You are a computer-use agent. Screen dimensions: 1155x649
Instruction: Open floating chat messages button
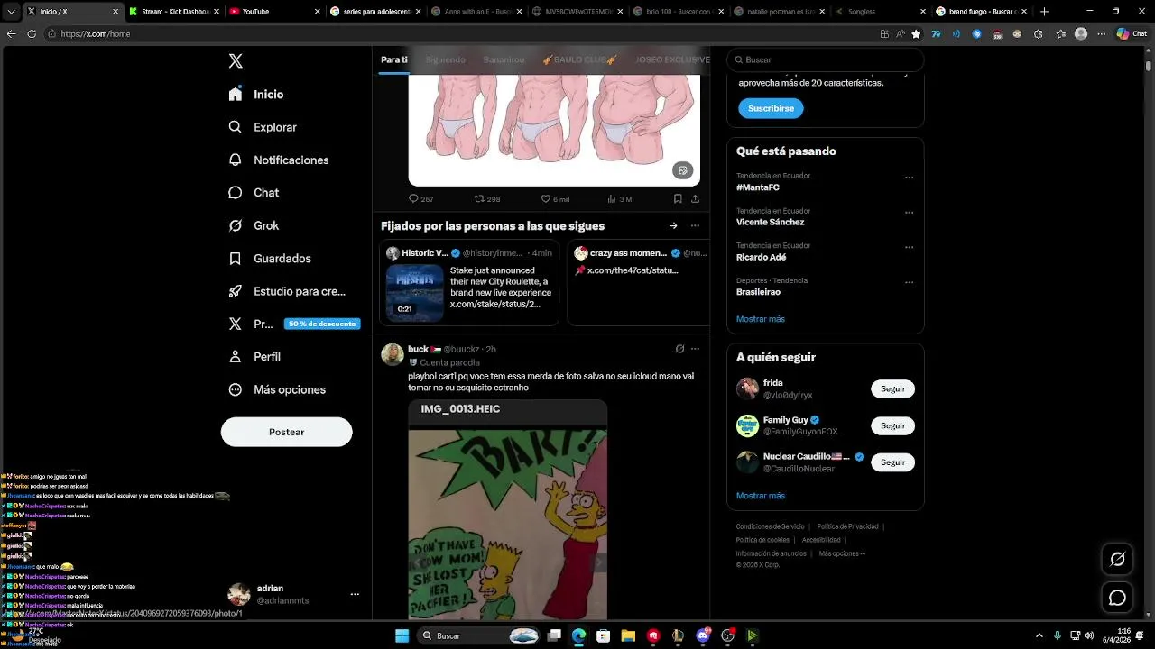click(1117, 598)
